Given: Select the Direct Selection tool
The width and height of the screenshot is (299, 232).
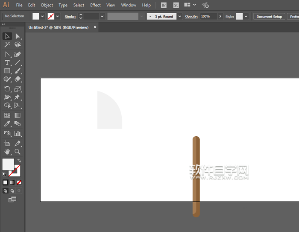Looking at the screenshot, I should coord(18,36).
